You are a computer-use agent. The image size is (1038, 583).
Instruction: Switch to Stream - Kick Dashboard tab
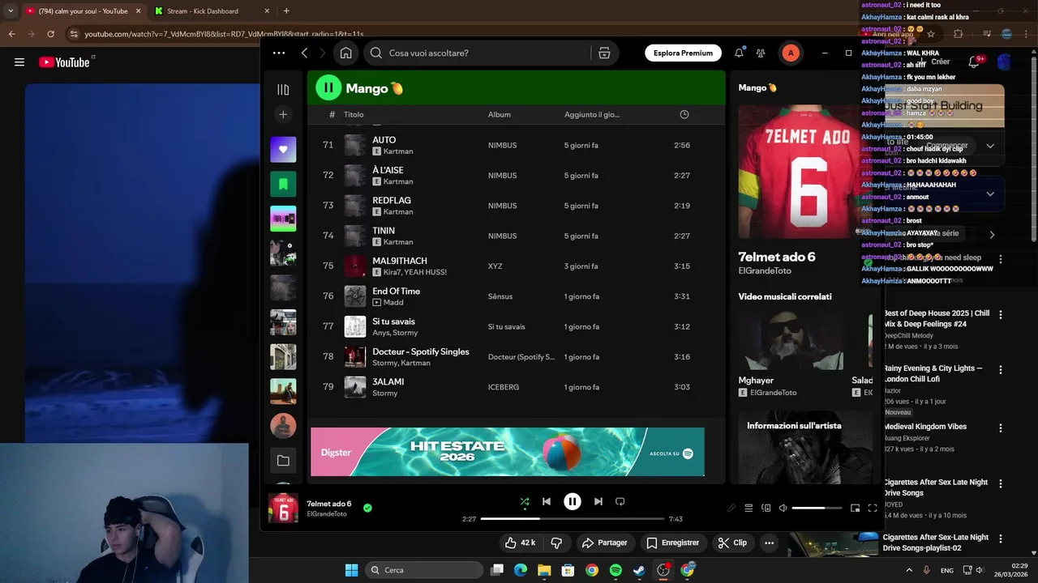(x=211, y=11)
